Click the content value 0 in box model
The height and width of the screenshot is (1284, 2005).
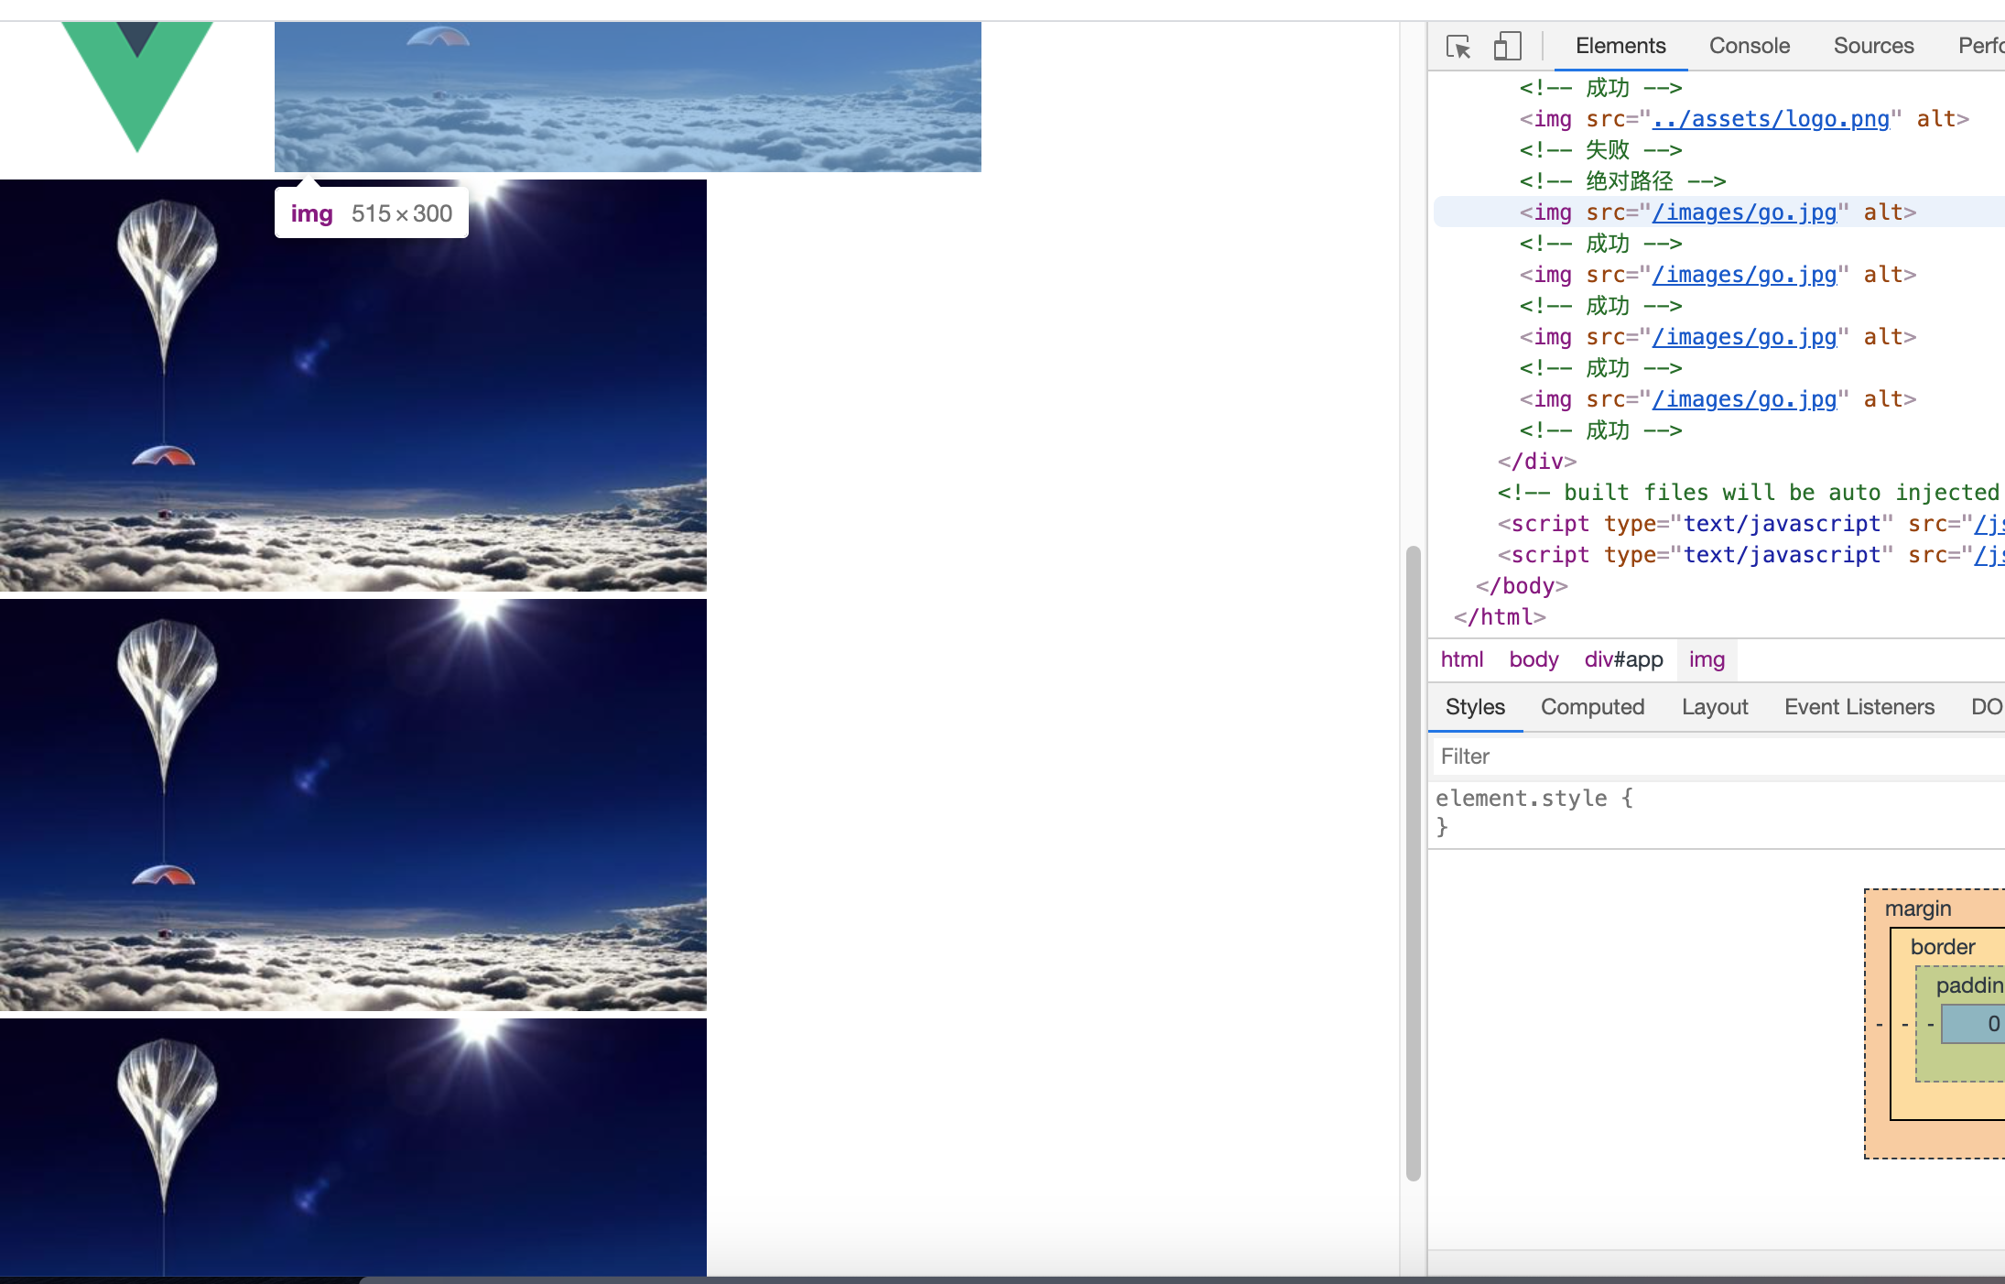pos(1993,1024)
